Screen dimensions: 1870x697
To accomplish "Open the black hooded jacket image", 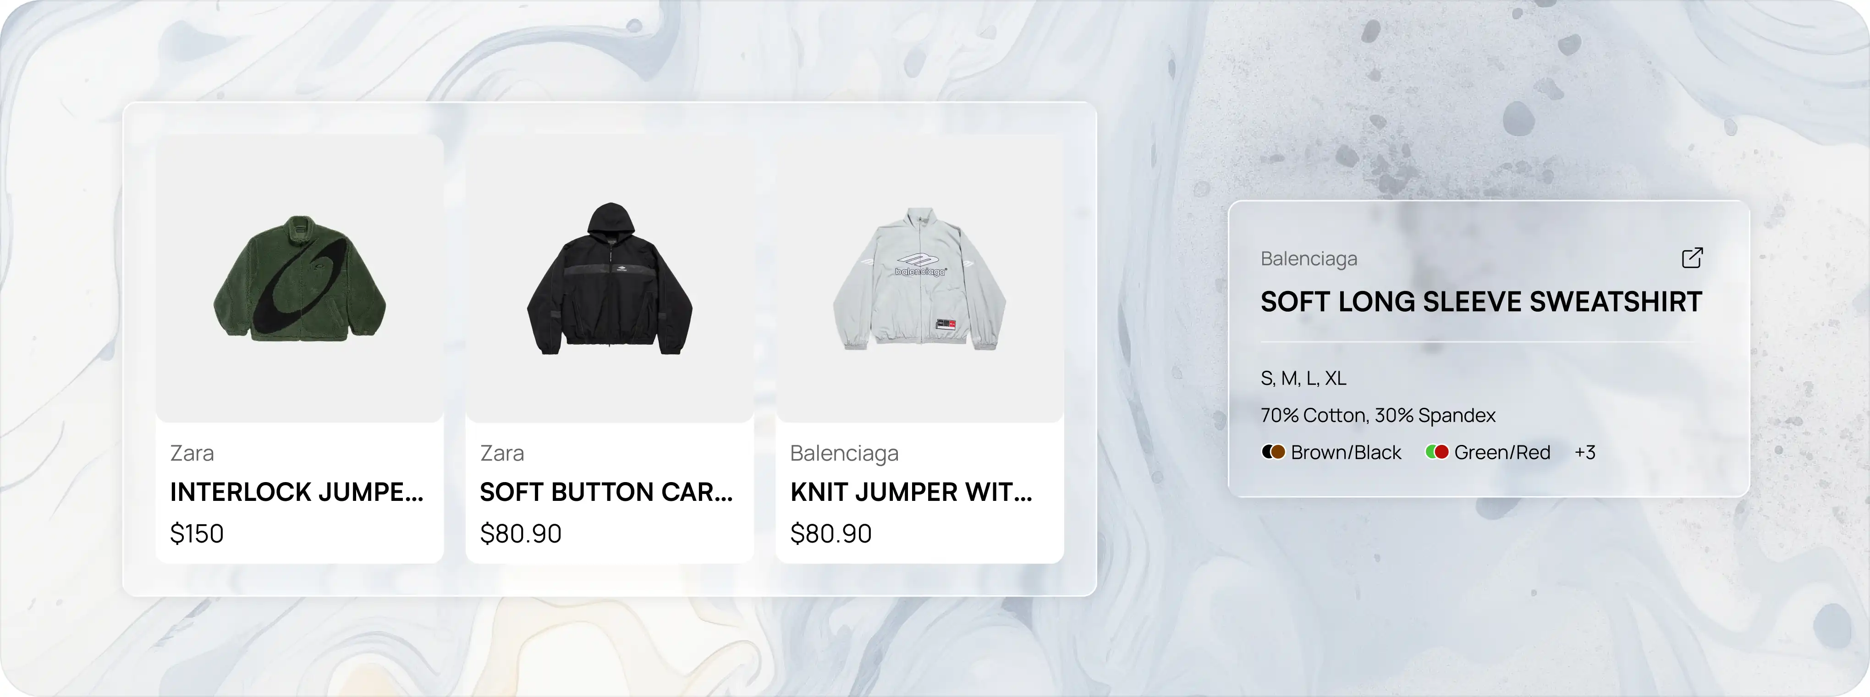I will point(610,278).
